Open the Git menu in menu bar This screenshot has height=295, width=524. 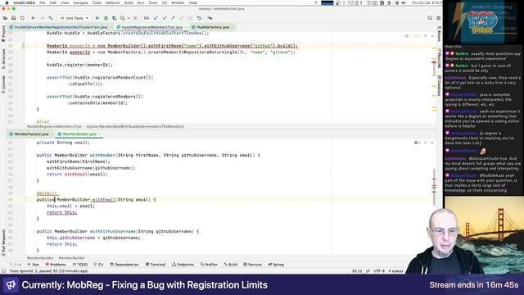(x=165, y=2)
